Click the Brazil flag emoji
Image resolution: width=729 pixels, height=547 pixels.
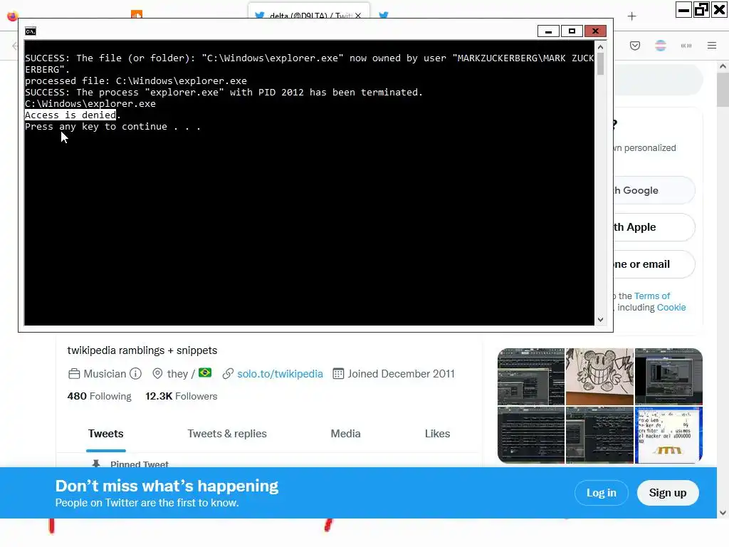point(205,373)
